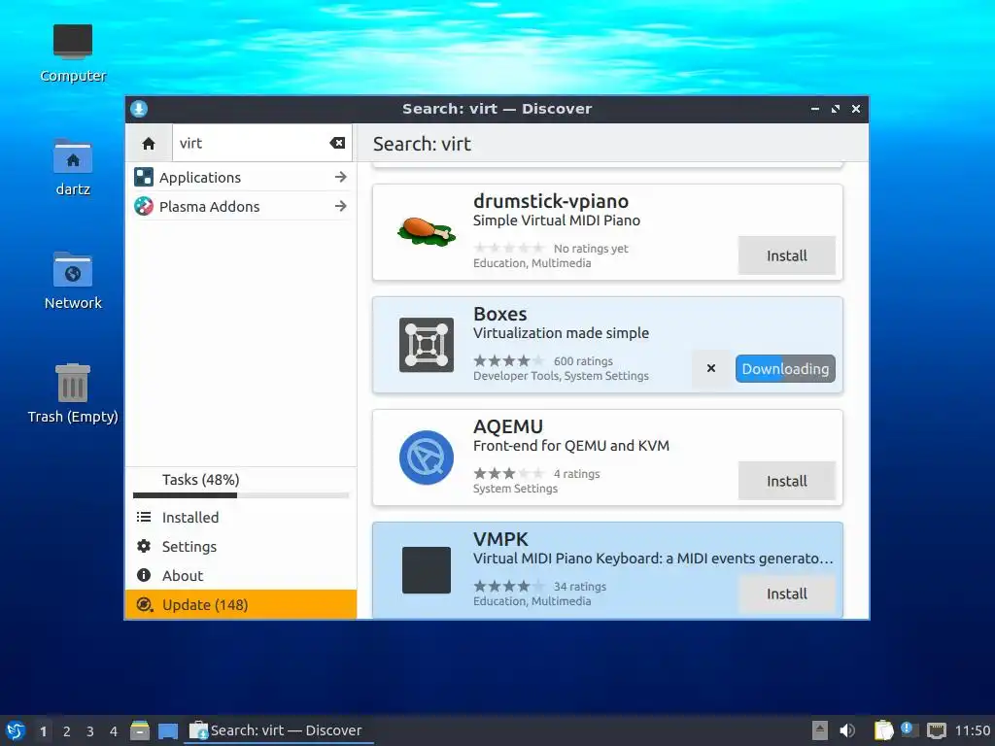The width and height of the screenshot is (995, 746).
Task: Click the Installed list icon
Action: [144, 517]
